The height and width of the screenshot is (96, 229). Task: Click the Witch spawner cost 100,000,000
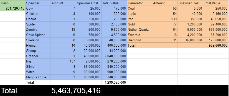pos(89,72)
